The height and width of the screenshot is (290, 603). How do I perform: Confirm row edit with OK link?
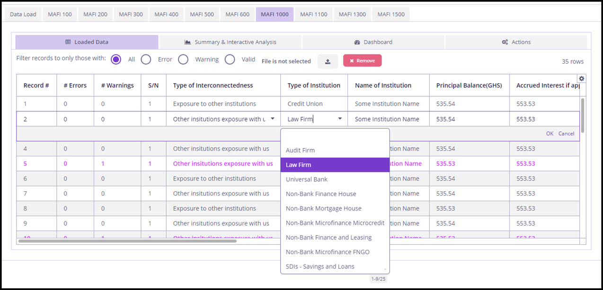pyautogui.click(x=550, y=134)
